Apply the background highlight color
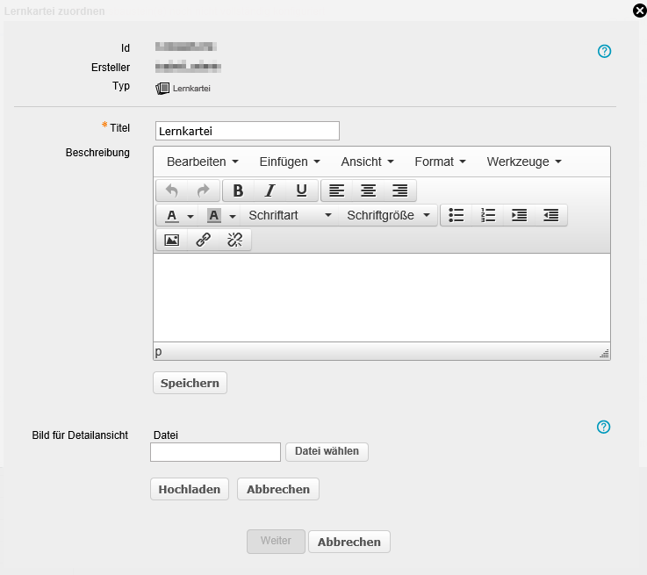This screenshot has height=575, width=647. tap(213, 215)
